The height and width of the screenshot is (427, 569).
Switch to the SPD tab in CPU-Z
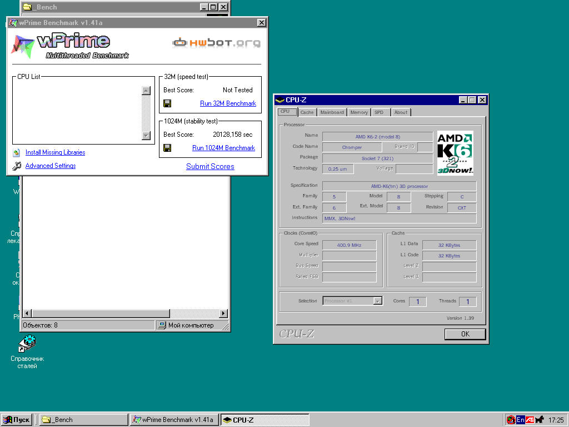(379, 112)
